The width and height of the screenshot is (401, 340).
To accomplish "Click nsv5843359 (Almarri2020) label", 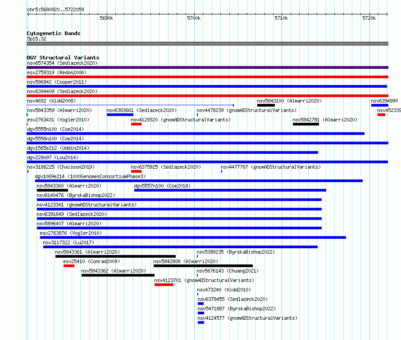I will (x=59, y=110).
